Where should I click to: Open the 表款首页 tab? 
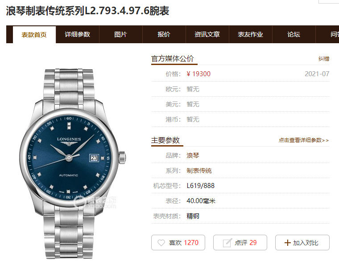[34, 35]
